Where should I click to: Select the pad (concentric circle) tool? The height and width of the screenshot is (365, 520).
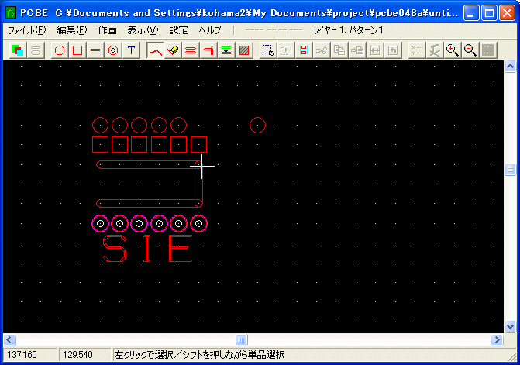113,50
